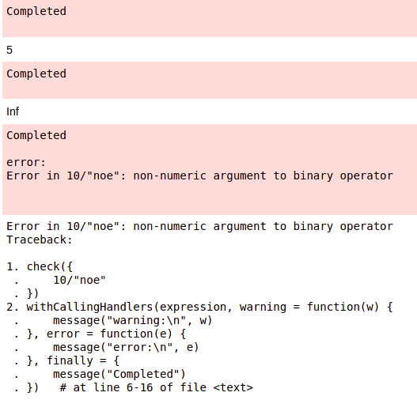The image size is (417, 415).
Task: Click the white-background "Error in 10/"noe"" line
Action: click(x=199, y=227)
